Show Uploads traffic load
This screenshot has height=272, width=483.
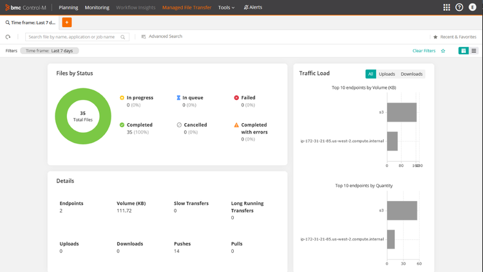click(387, 74)
